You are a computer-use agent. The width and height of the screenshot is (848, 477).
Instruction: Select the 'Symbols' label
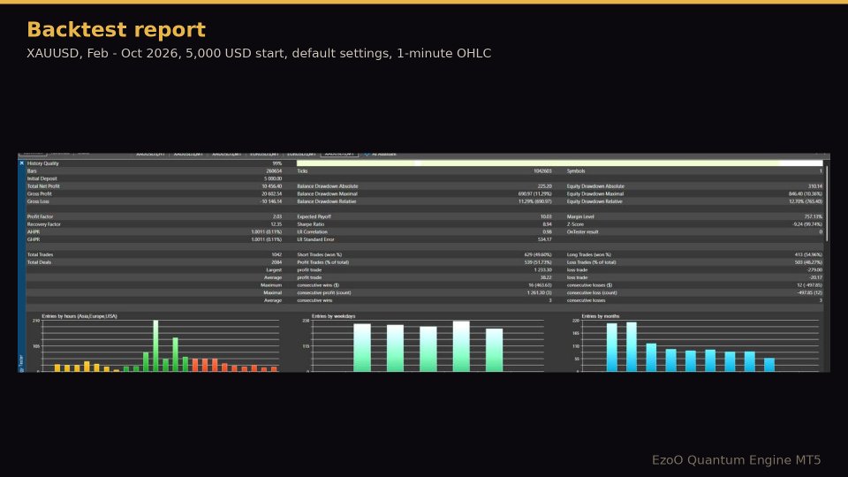click(x=576, y=170)
